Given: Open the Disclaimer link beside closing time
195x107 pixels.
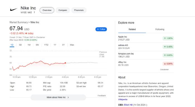Looking at the screenshot, I should [41, 37].
